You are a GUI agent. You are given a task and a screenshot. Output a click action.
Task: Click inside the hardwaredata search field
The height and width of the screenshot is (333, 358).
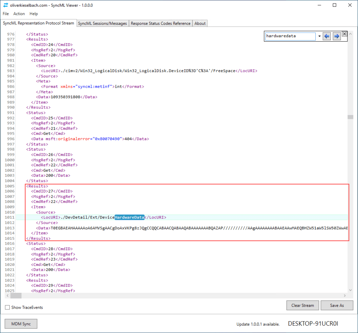point(290,36)
